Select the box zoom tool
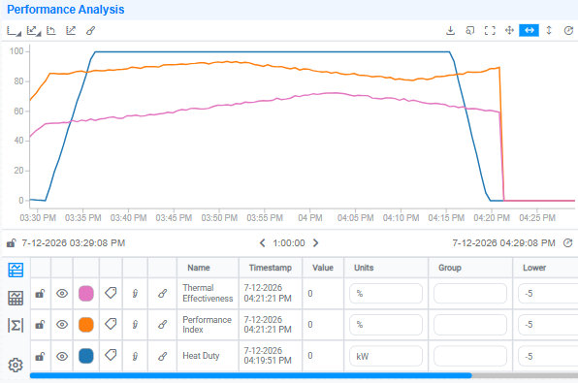The image size is (578, 383). (490, 31)
